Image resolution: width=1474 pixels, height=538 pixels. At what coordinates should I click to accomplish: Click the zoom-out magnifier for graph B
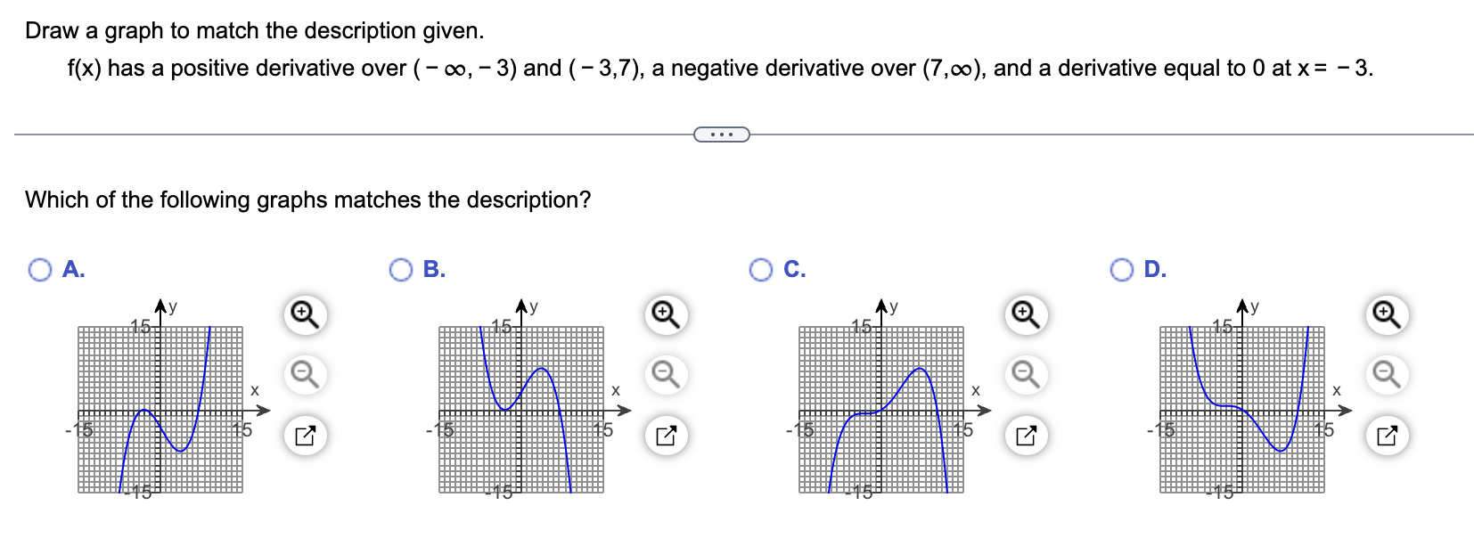[x=664, y=375]
